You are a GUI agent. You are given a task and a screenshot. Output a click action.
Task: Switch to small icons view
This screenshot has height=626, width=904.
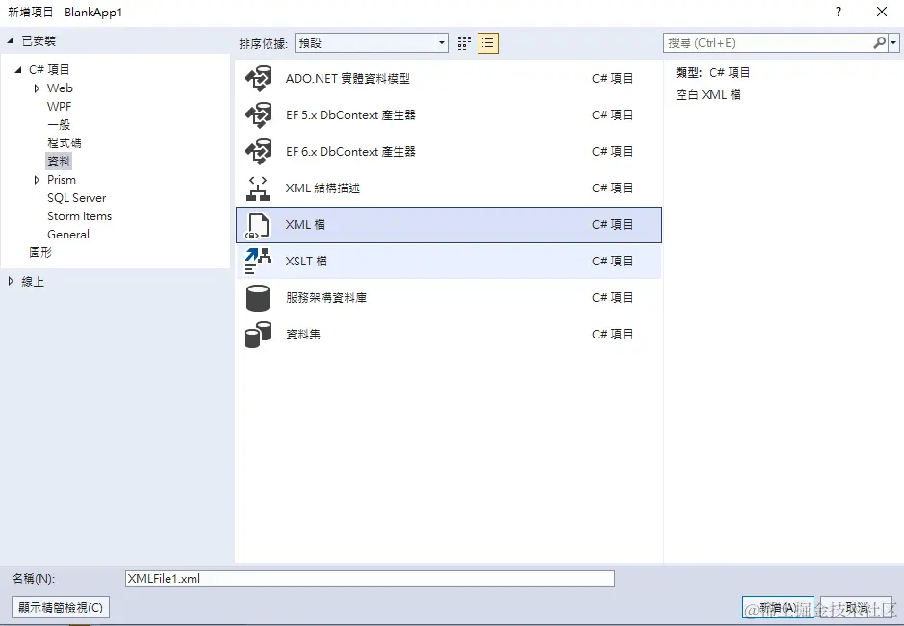pos(463,42)
